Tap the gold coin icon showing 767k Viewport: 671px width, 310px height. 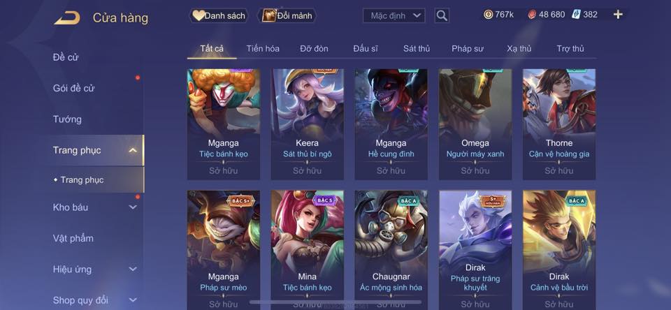point(488,15)
